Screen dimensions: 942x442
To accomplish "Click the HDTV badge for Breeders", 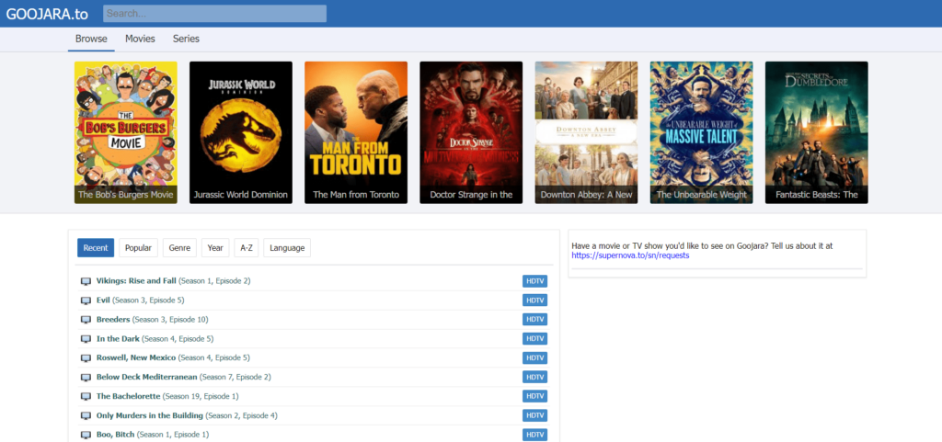I will click(x=534, y=319).
